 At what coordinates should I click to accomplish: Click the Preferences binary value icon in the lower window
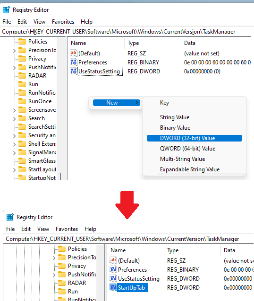point(113,269)
